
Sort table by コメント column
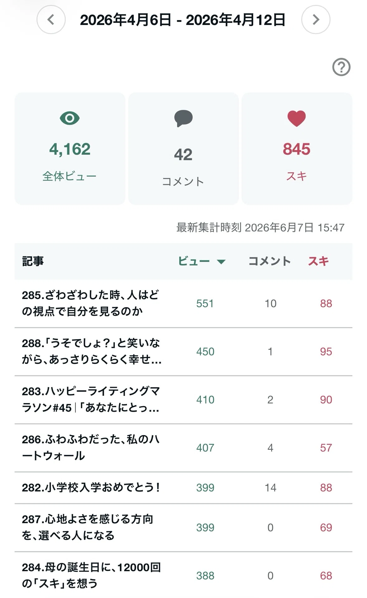coord(270,261)
